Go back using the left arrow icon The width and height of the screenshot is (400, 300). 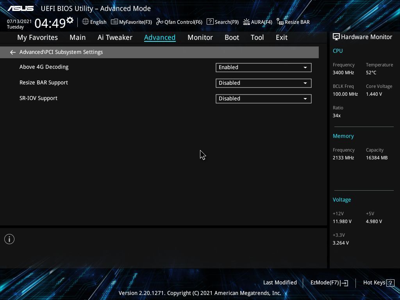tap(13, 52)
